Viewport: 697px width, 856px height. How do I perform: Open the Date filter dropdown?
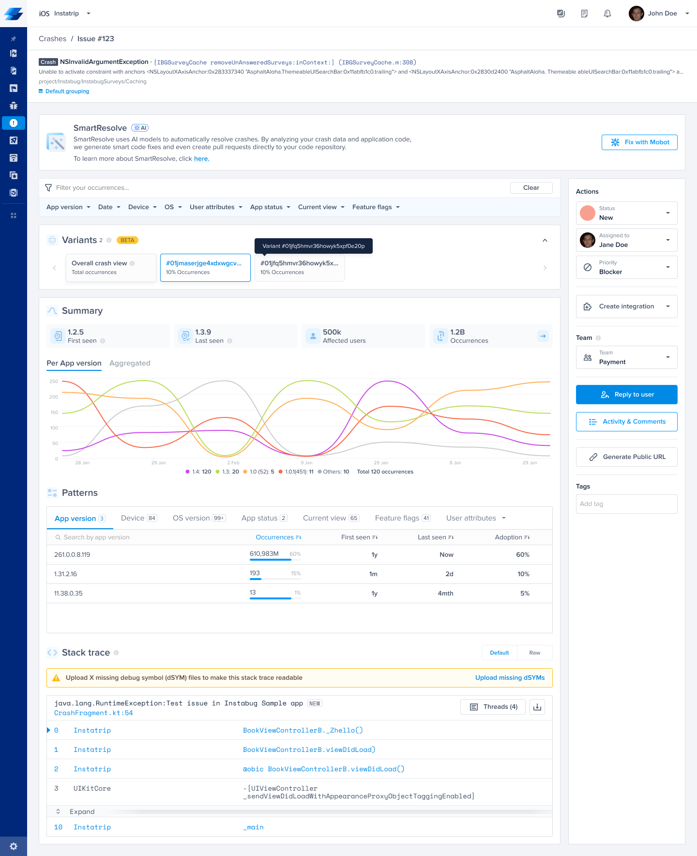click(109, 207)
